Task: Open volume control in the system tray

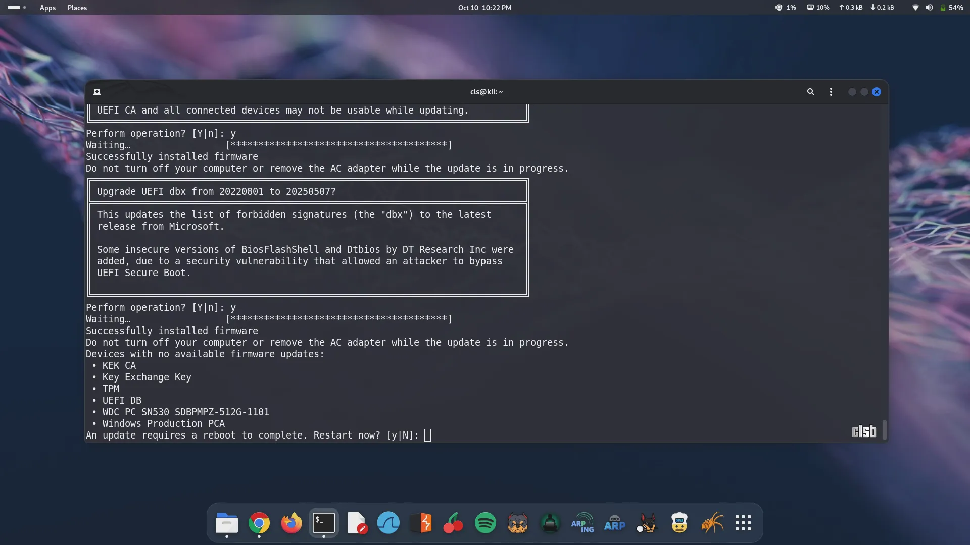Action: click(x=929, y=8)
